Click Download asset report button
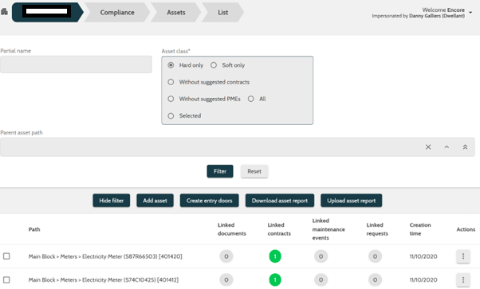 coord(280,201)
